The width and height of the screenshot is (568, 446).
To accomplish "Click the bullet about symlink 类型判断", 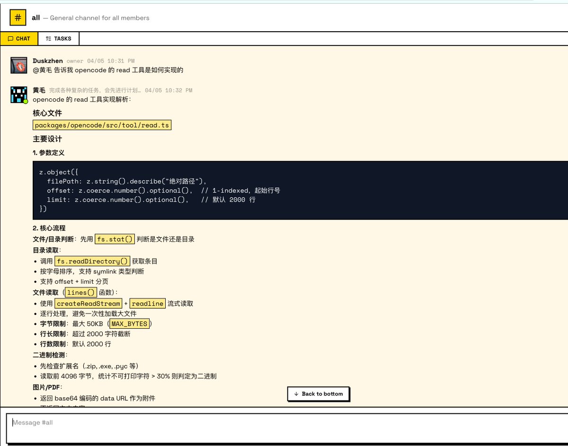I will click(x=92, y=271).
